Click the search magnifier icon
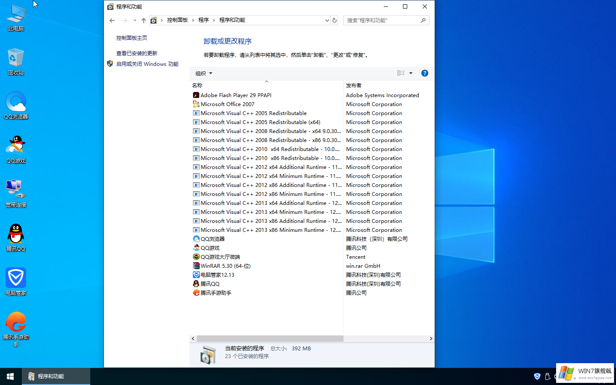Viewport: 616px width, 385px height. pos(423,20)
